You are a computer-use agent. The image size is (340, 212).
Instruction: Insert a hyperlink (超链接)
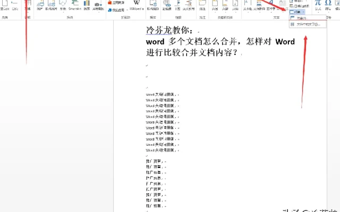pyautogui.click(x=167, y=5)
